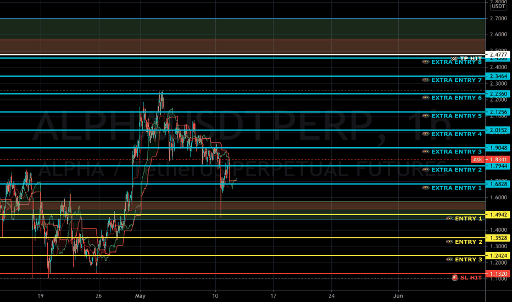Screen dimensions: 512x302
Task: Click the 2.3464 price axis label
Action: (498, 76)
